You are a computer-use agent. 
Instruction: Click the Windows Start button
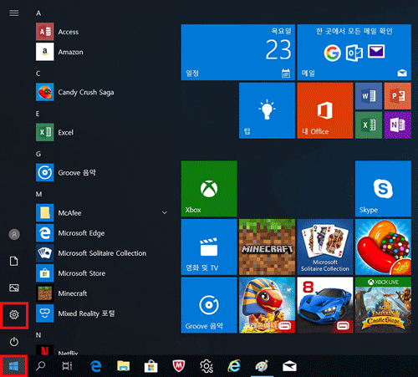coord(13,366)
